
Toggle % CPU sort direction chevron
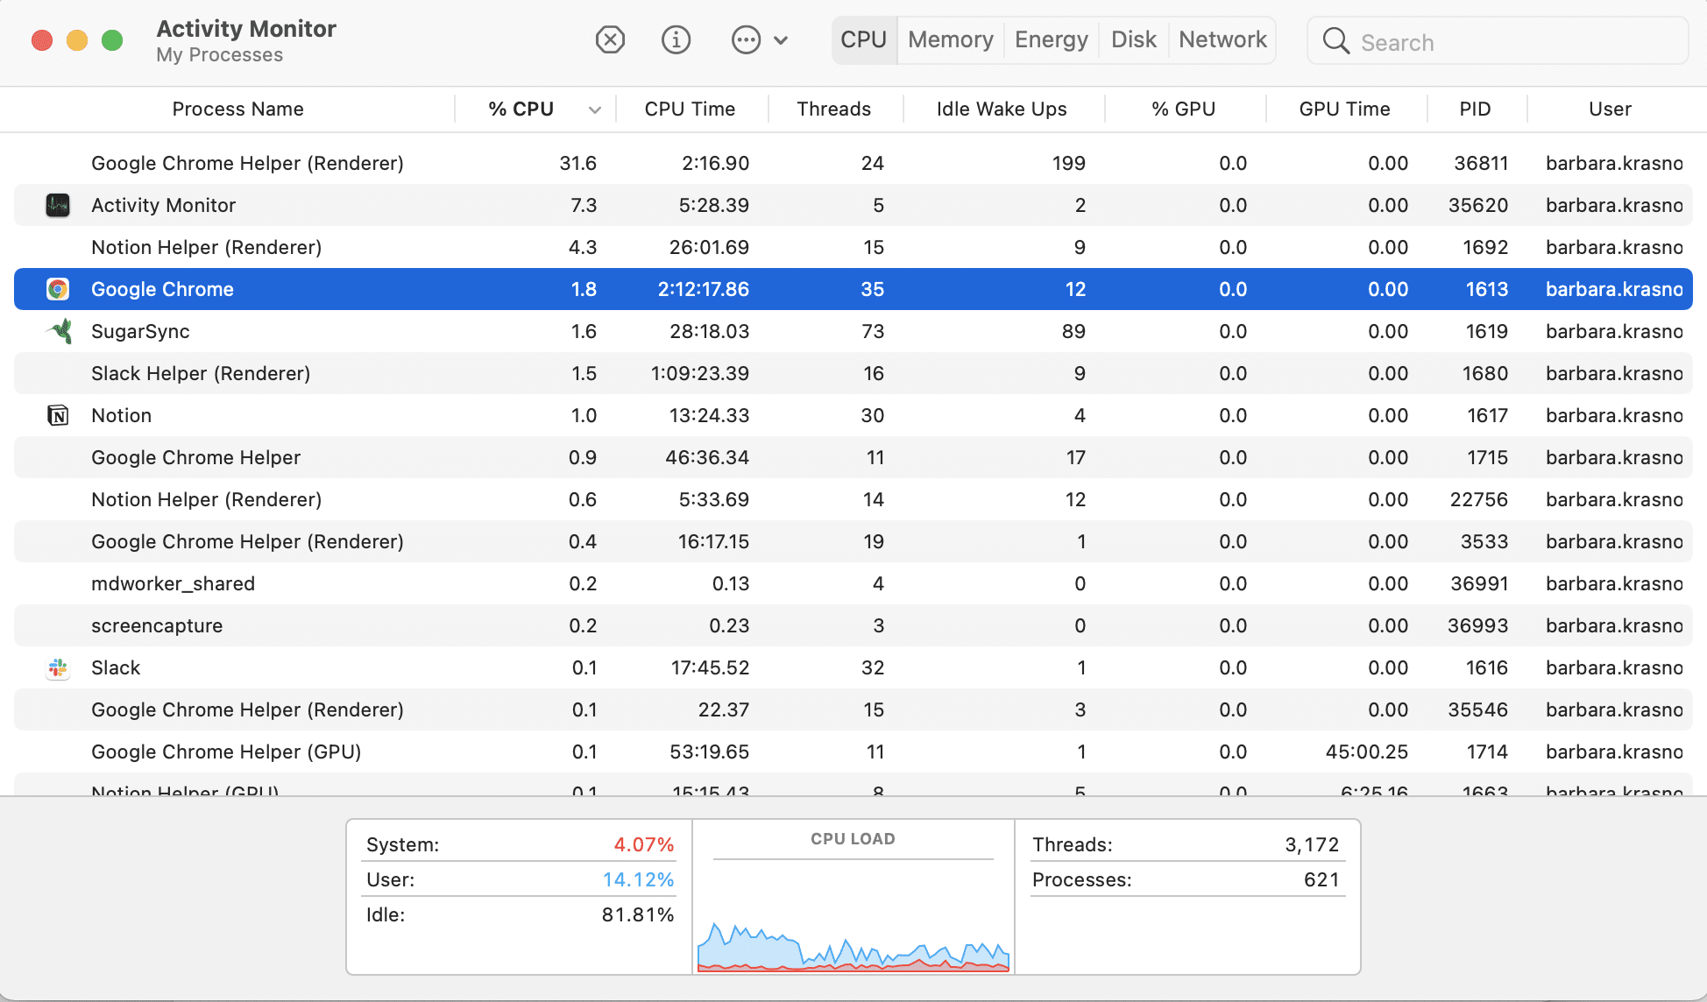coord(595,110)
